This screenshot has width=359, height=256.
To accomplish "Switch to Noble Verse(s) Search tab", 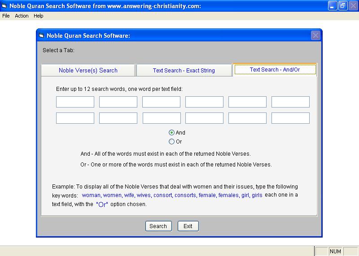I will (x=88, y=70).
